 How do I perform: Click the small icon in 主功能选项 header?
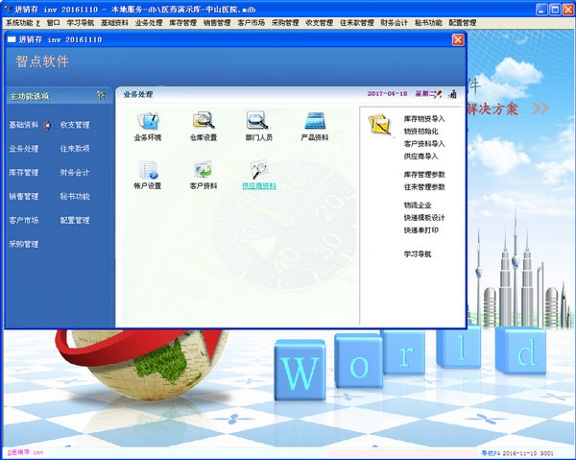tap(101, 95)
